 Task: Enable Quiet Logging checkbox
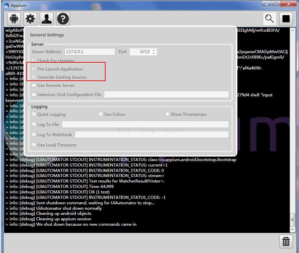point(34,114)
